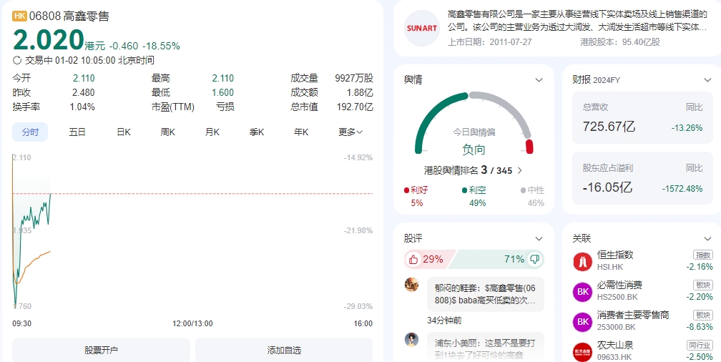Image resolution: width=721 pixels, height=362 pixels.
Task: Click the red end of sentiment gauge
Action: pyautogui.click(x=529, y=147)
